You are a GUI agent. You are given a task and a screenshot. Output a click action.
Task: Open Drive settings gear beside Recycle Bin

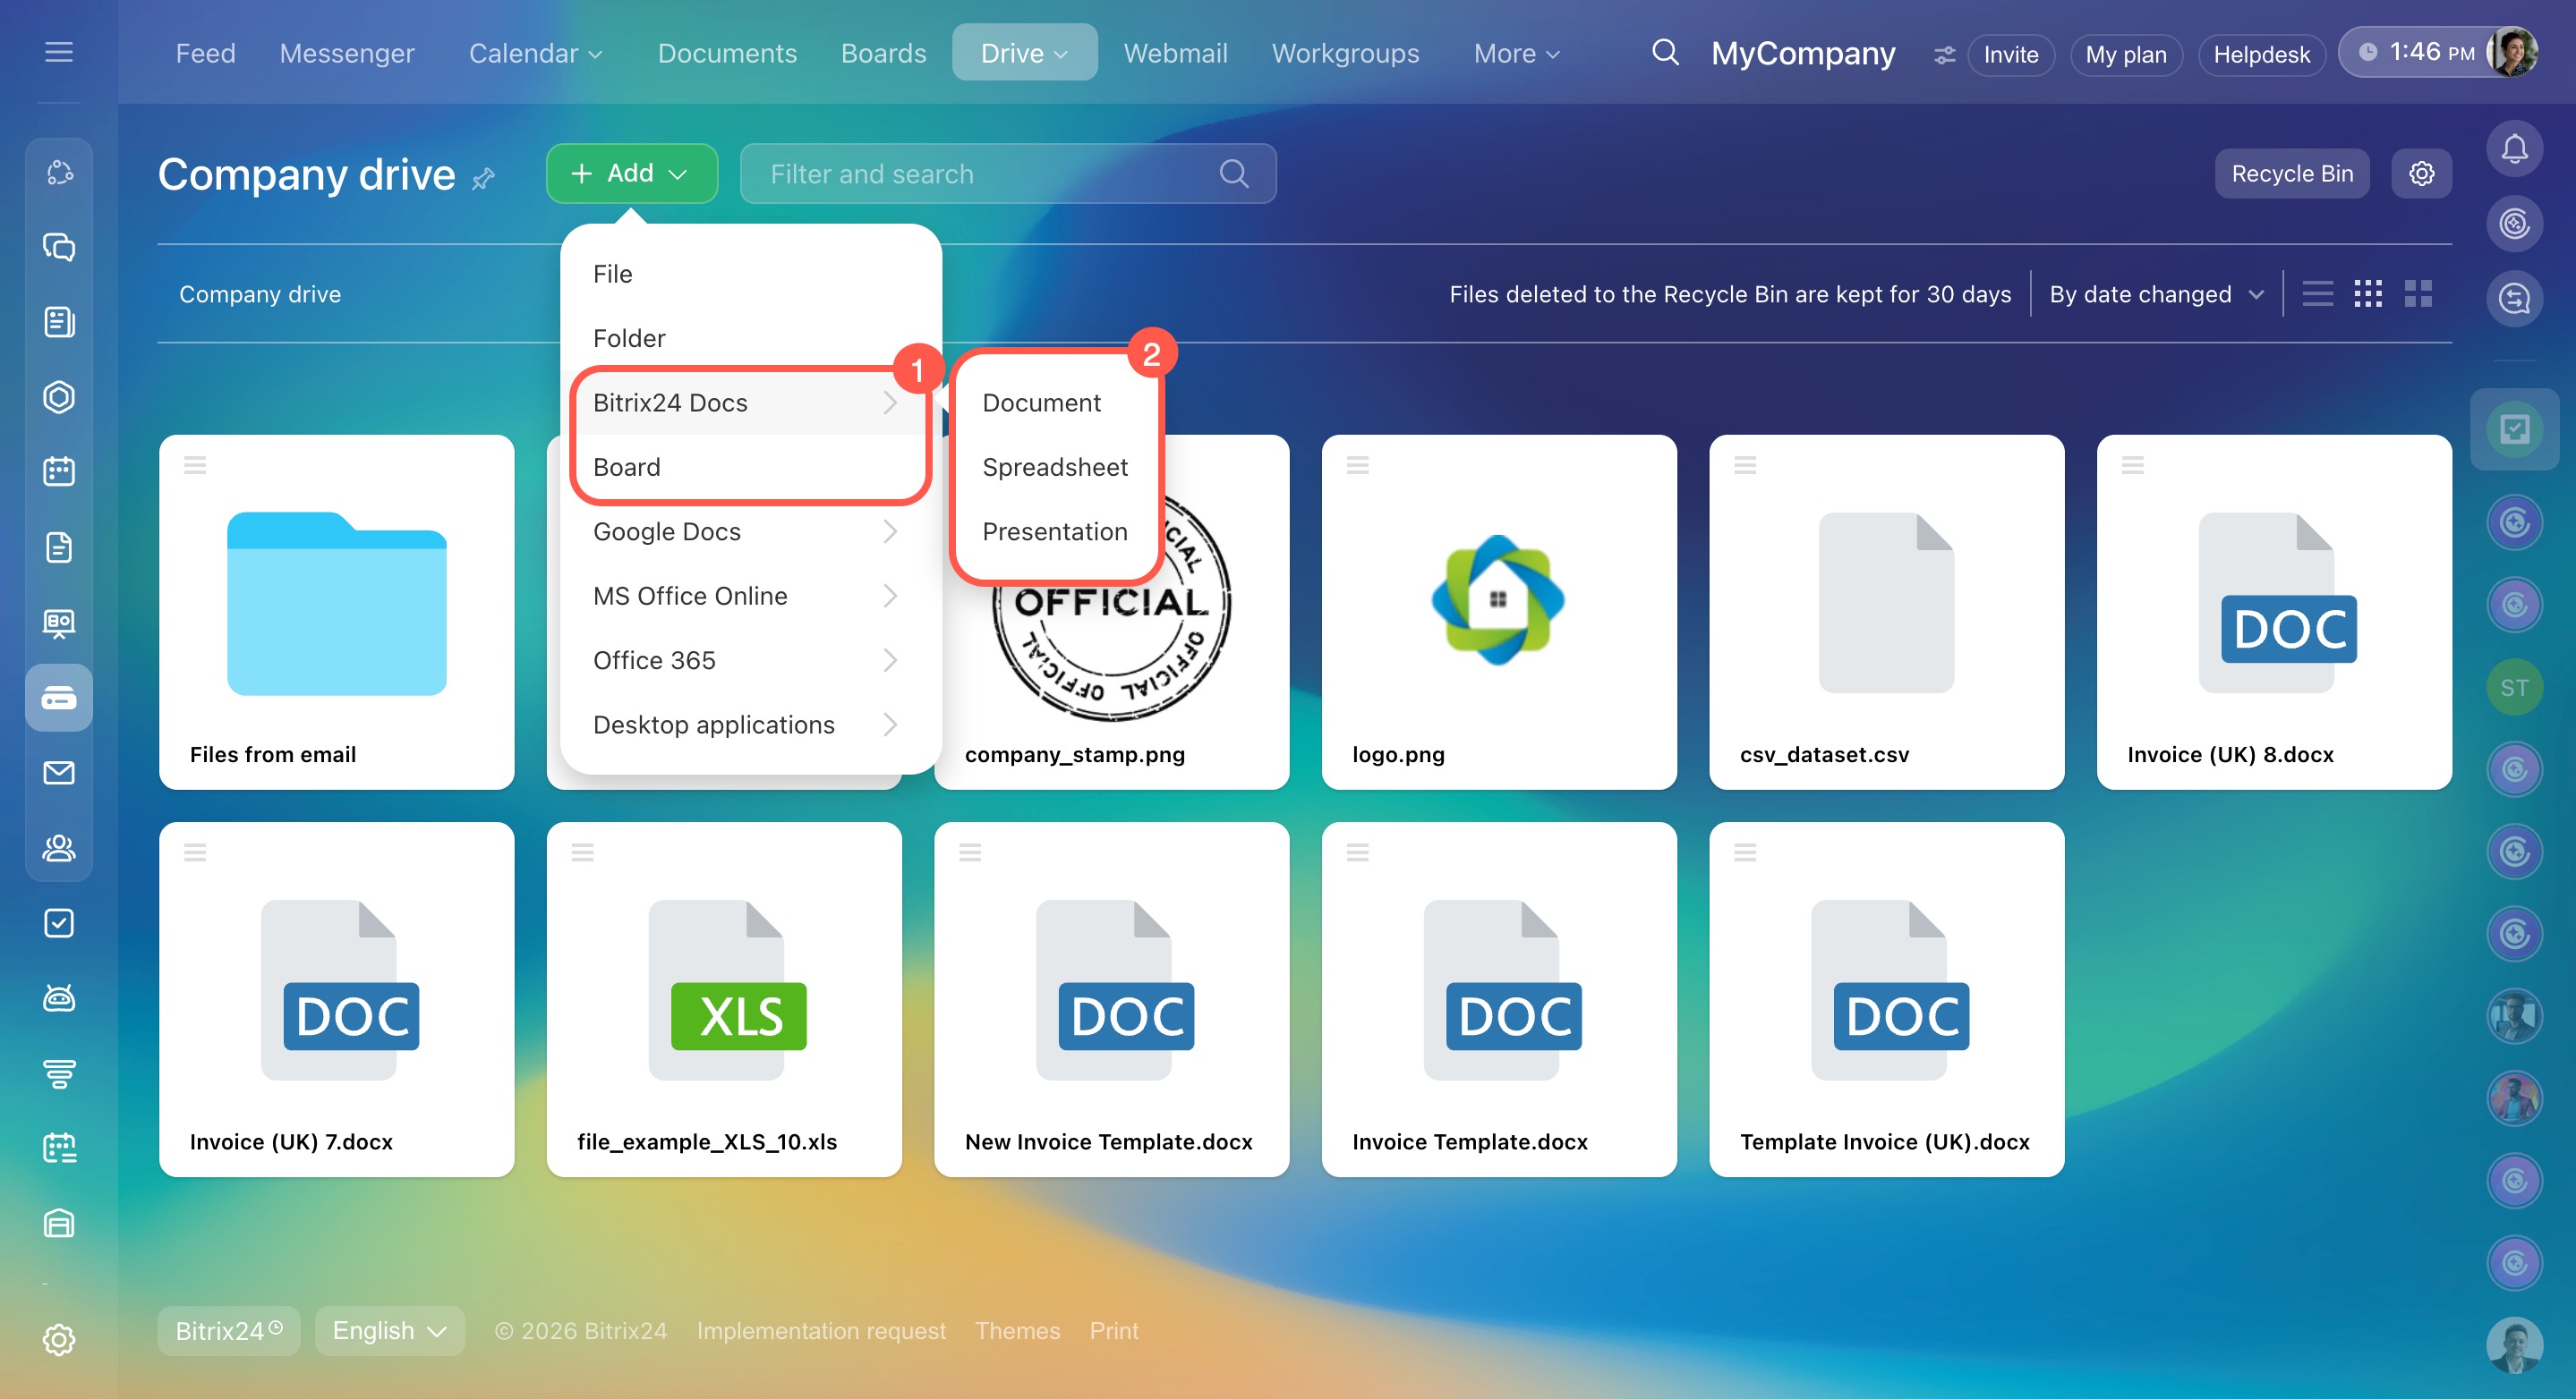[2421, 174]
